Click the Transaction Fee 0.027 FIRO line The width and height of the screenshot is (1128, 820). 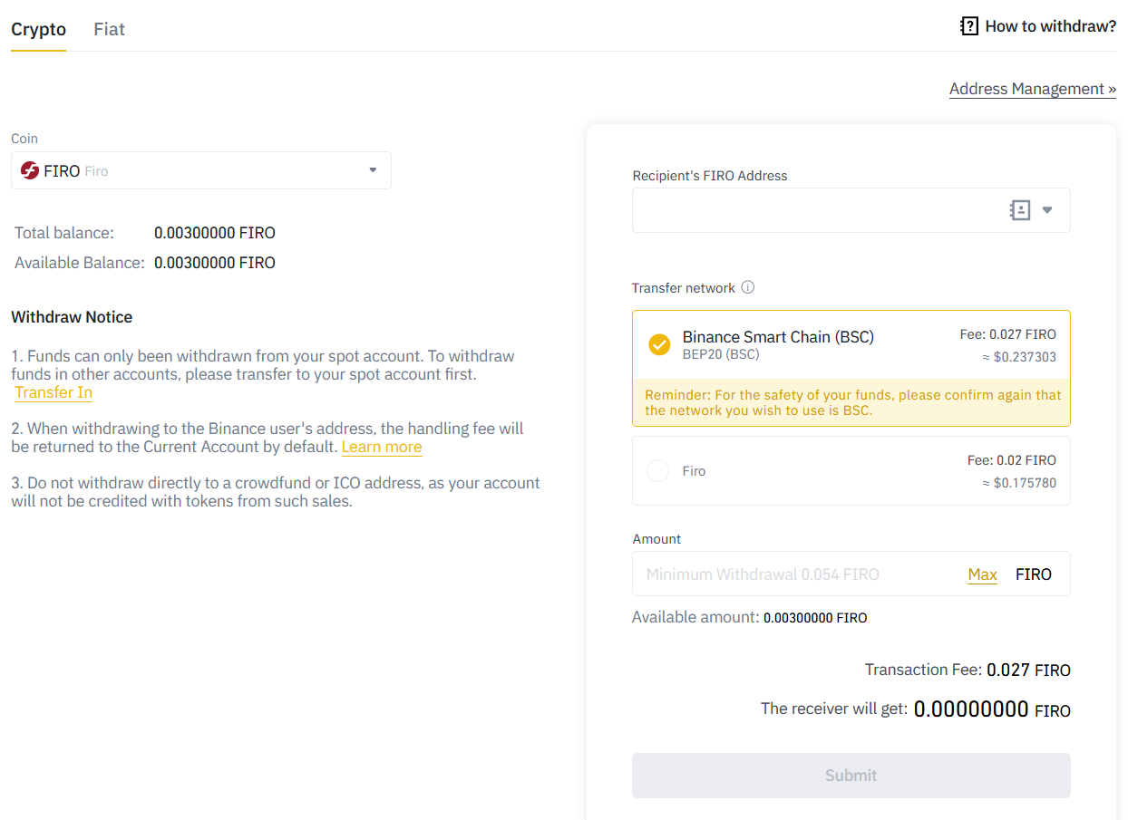[968, 670]
